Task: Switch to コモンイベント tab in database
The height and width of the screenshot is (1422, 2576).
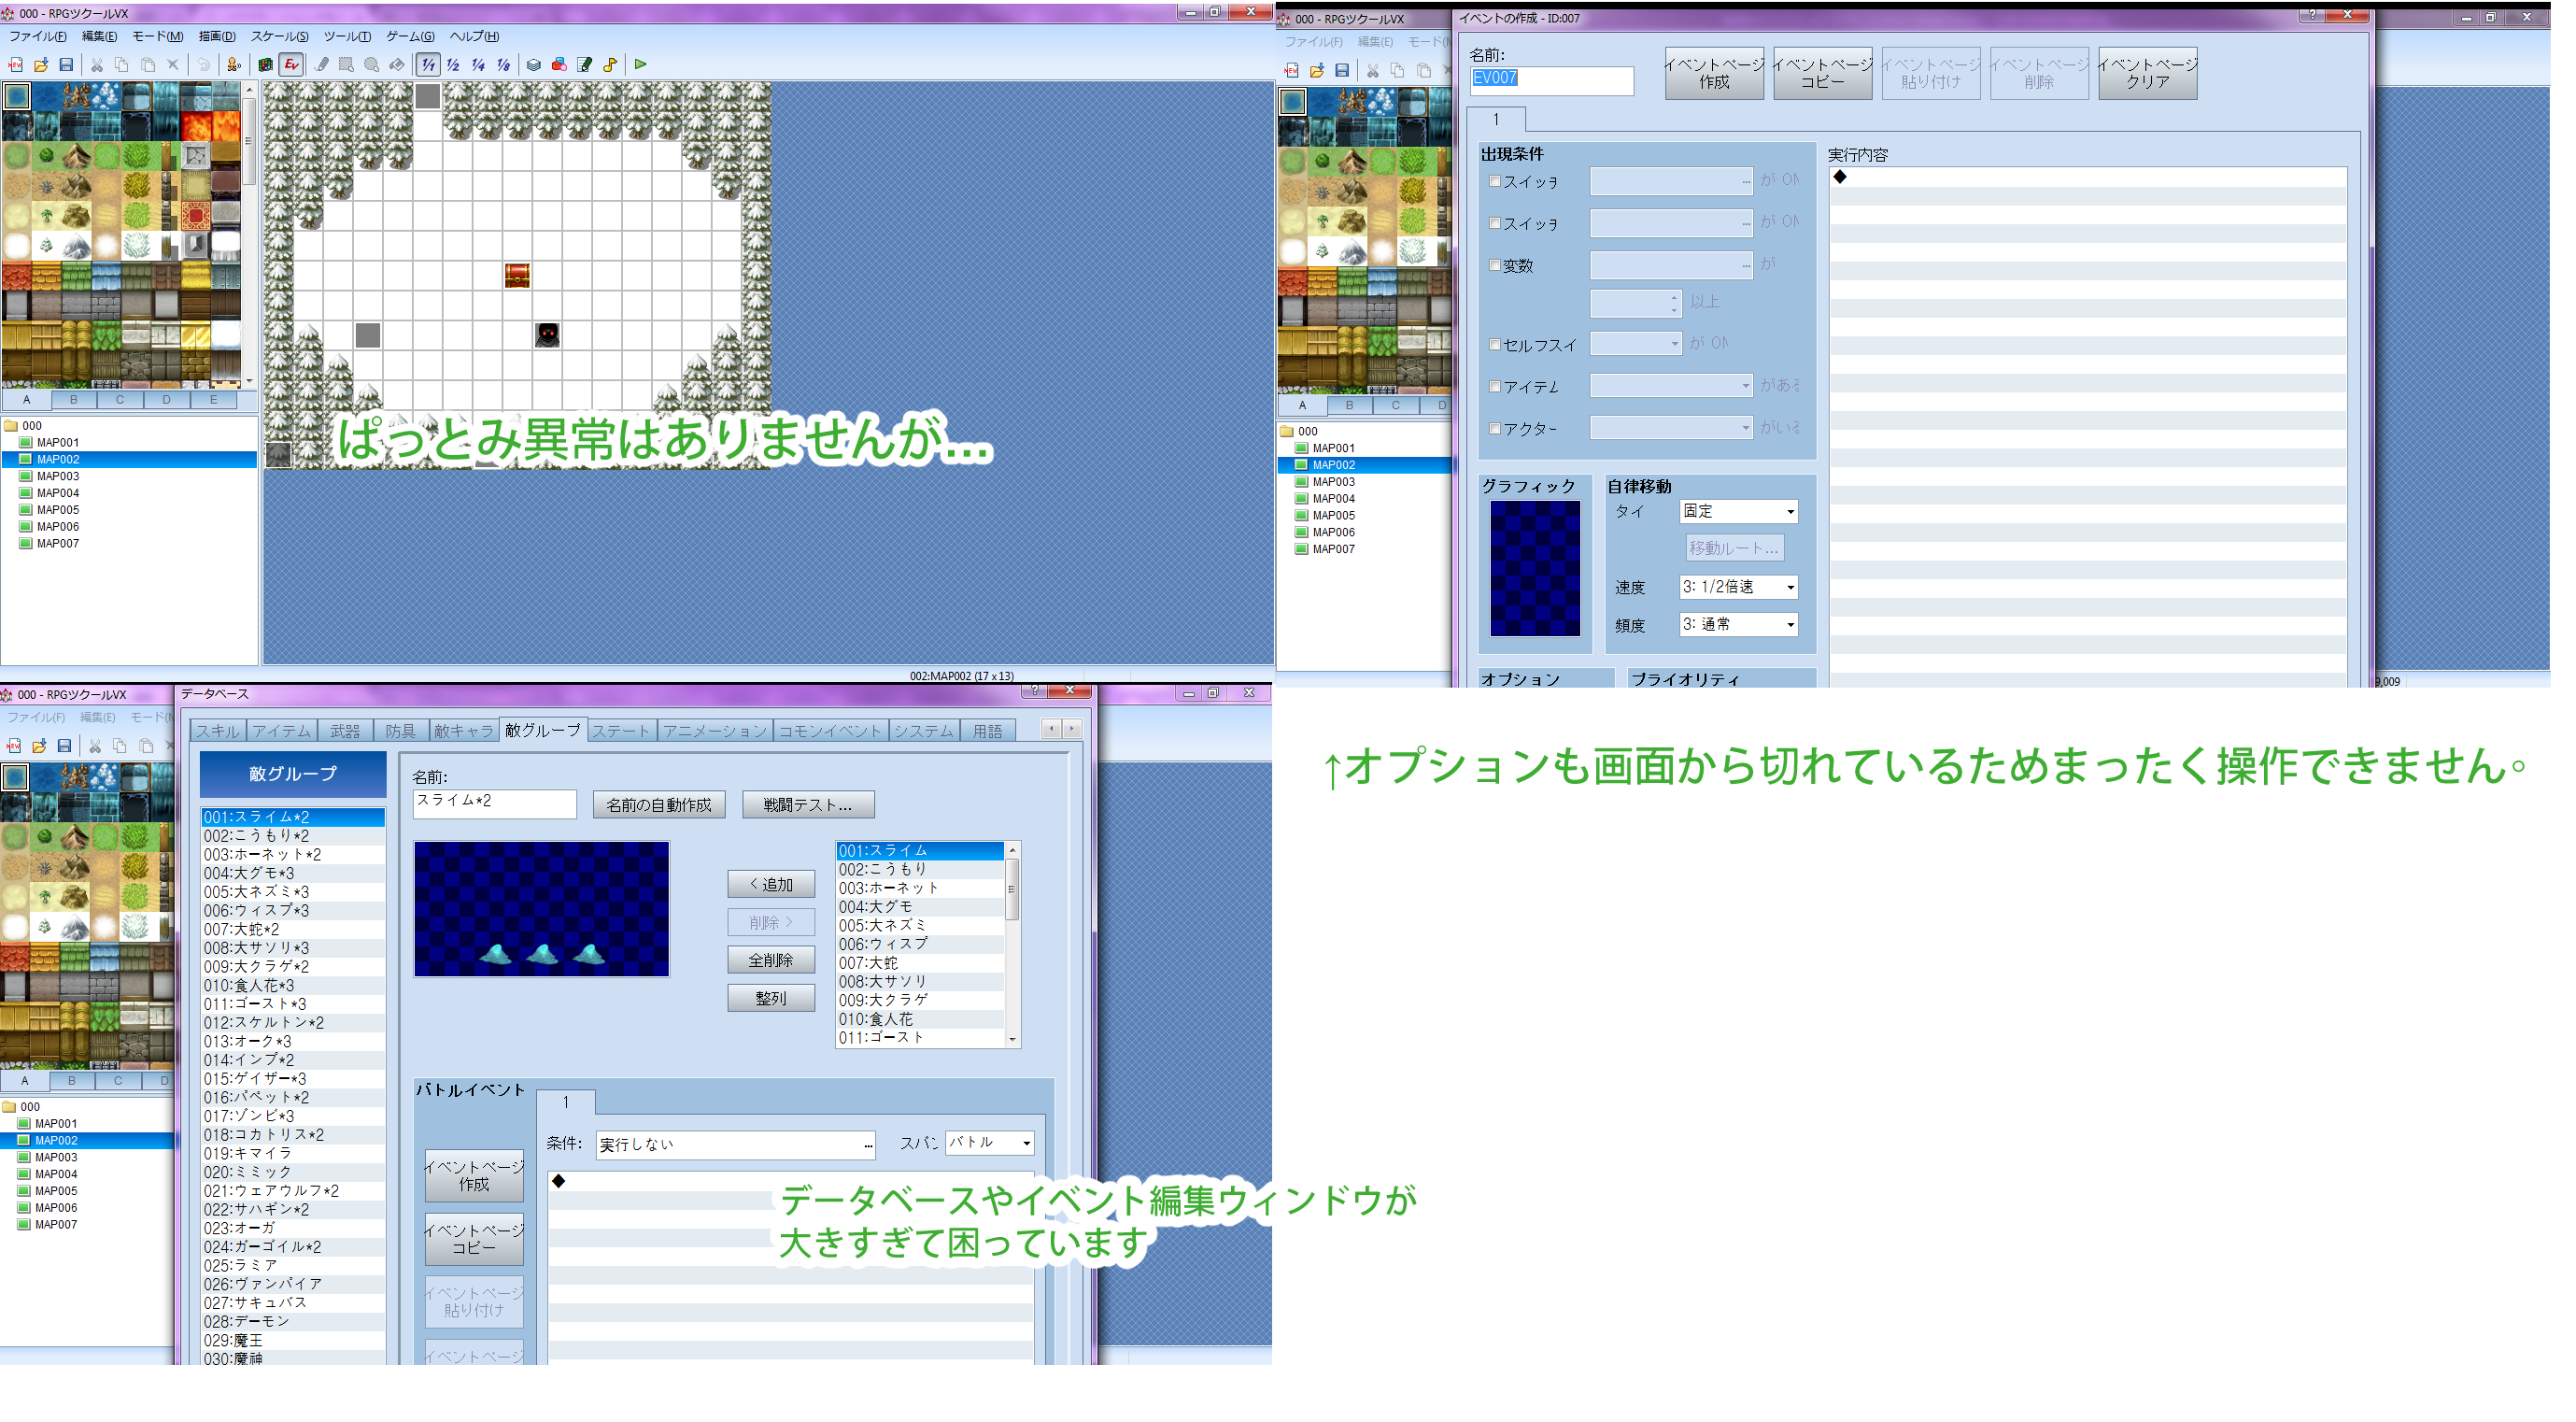Action: [829, 731]
